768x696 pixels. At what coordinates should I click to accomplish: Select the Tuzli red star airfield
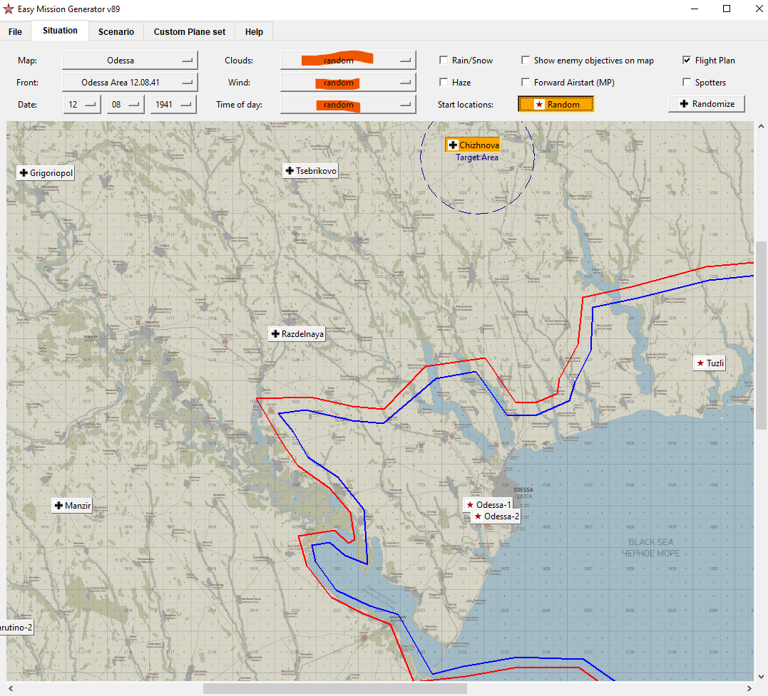point(710,363)
